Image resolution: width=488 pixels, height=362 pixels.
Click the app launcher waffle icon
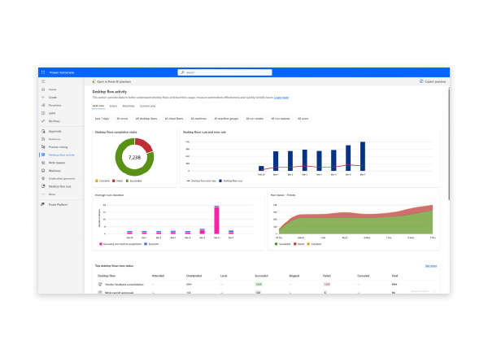[43, 72]
